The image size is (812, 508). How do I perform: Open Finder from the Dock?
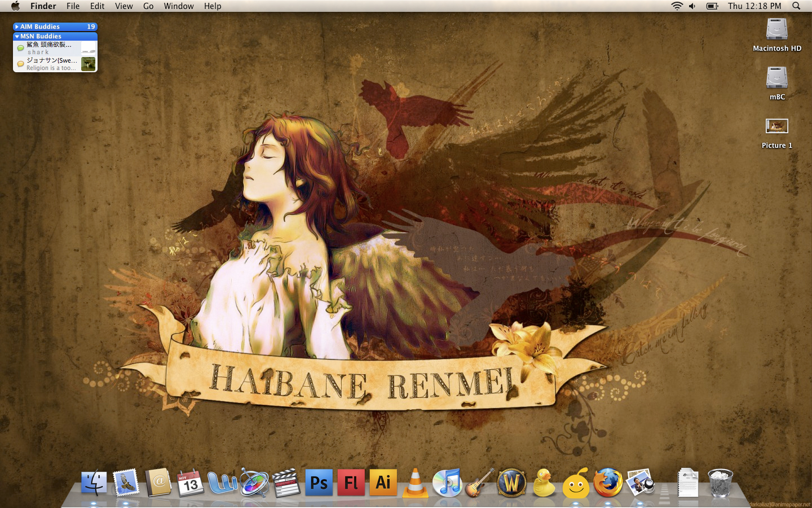(x=94, y=483)
